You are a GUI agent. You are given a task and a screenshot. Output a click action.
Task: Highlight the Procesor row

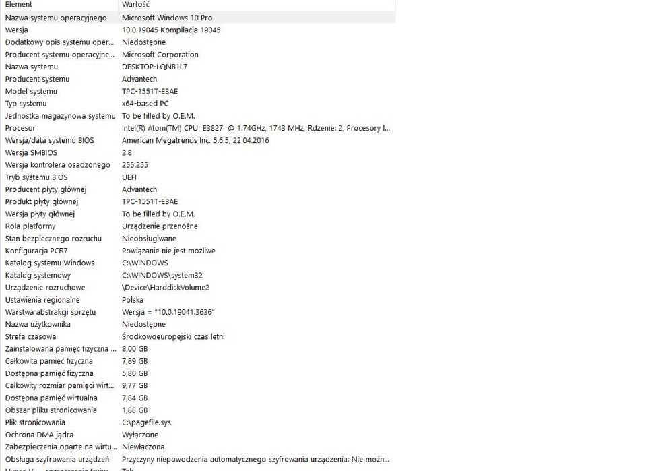[20, 128]
